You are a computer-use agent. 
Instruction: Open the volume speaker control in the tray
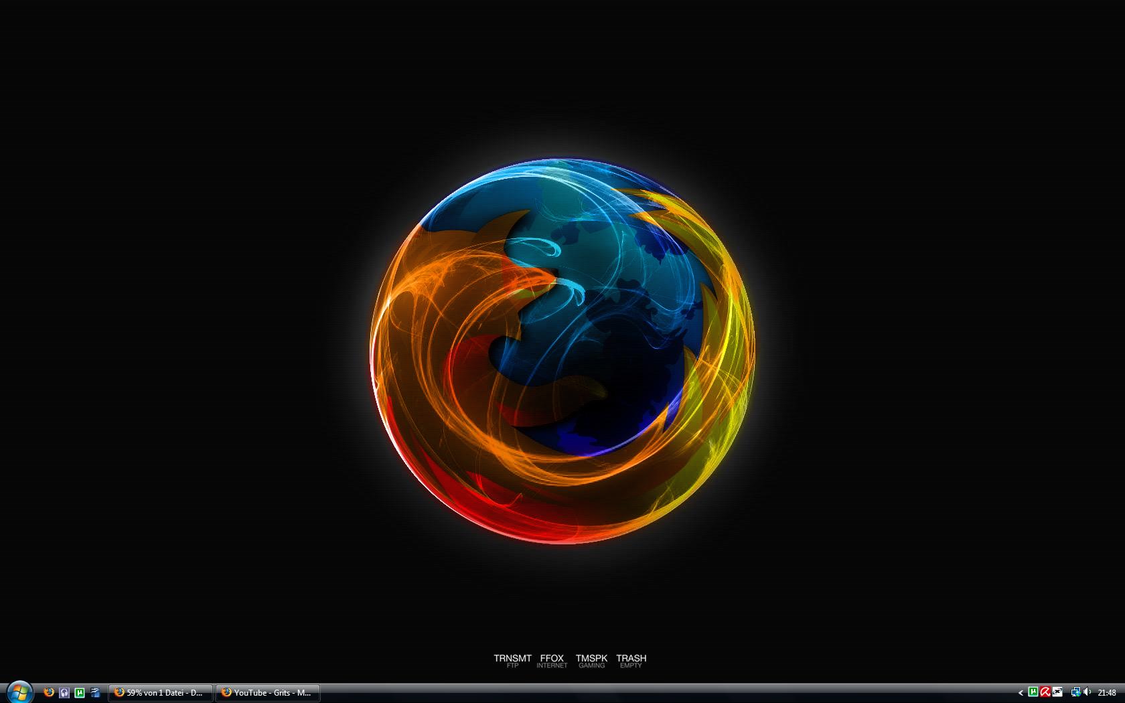pyautogui.click(x=1087, y=692)
